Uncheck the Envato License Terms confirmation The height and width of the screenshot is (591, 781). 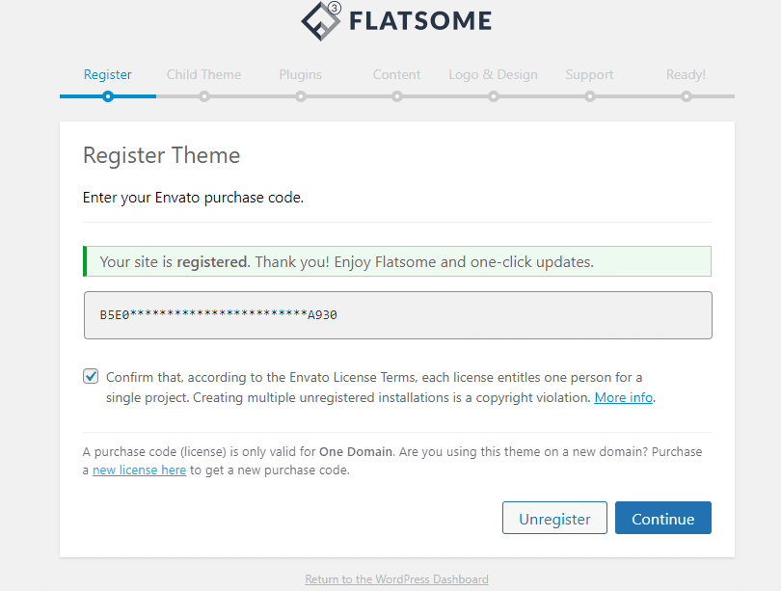click(x=91, y=376)
